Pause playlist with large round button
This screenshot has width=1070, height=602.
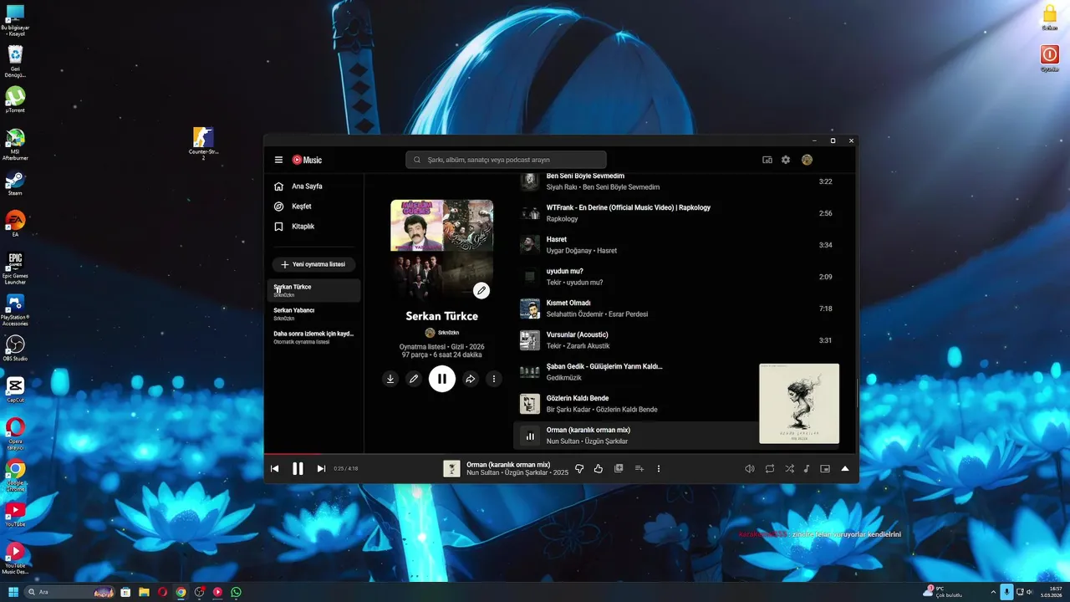(x=441, y=379)
